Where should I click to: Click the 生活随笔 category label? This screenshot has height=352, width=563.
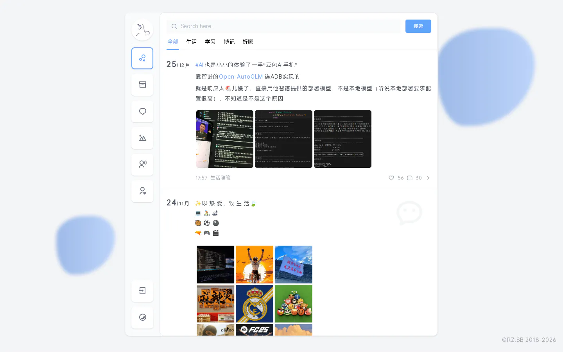221,178
